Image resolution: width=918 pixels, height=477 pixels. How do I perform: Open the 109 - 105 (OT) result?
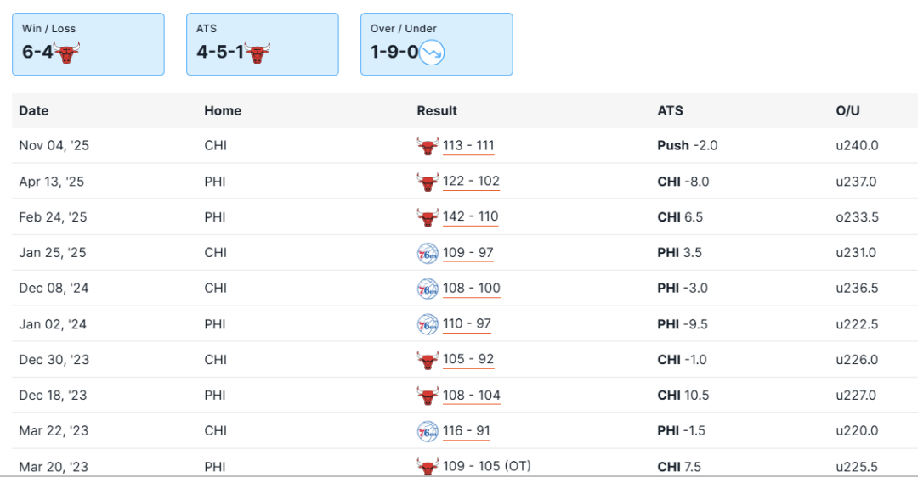486,466
